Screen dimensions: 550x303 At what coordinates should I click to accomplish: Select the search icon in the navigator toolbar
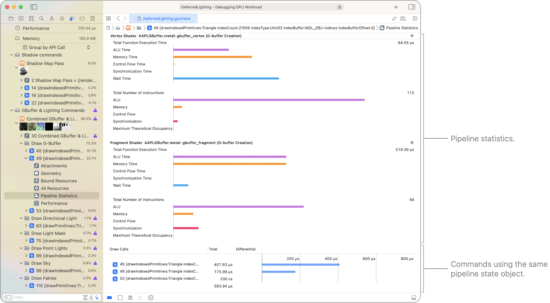pyautogui.click(x=42, y=18)
